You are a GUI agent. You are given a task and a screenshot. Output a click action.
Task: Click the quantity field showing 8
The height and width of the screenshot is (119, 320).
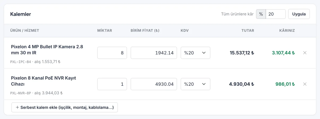pos(112,53)
